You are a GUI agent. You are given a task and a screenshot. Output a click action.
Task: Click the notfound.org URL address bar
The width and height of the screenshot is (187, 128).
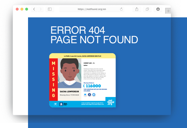click(92, 9)
